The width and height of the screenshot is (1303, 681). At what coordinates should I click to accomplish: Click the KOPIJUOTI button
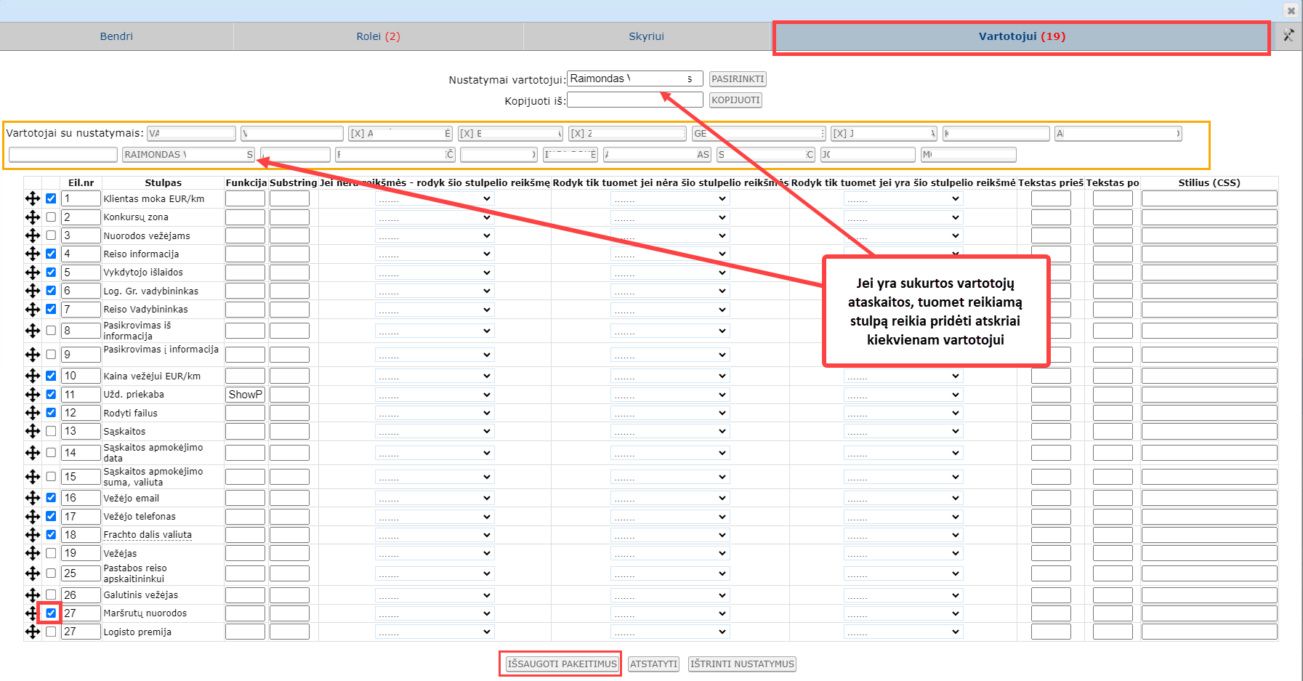[735, 100]
